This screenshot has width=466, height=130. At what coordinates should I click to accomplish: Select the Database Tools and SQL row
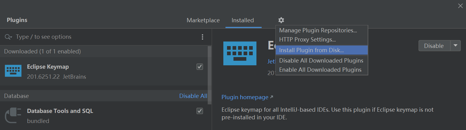[x=104, y=116]
